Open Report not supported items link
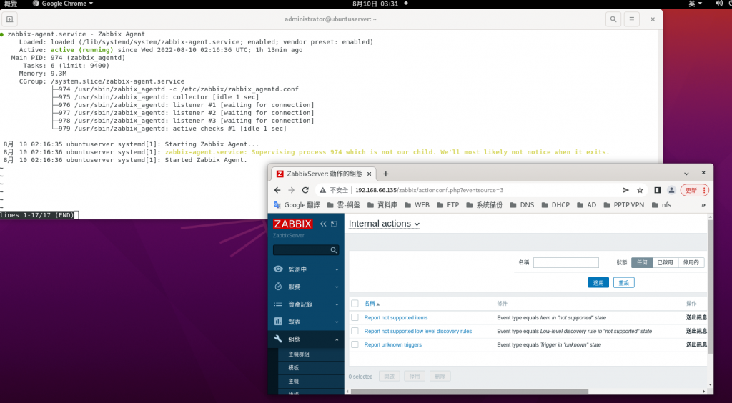 (396, 318)
